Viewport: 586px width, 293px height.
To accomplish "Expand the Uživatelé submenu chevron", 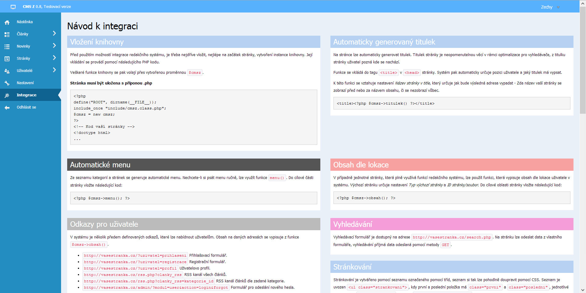I will (54, 70).
